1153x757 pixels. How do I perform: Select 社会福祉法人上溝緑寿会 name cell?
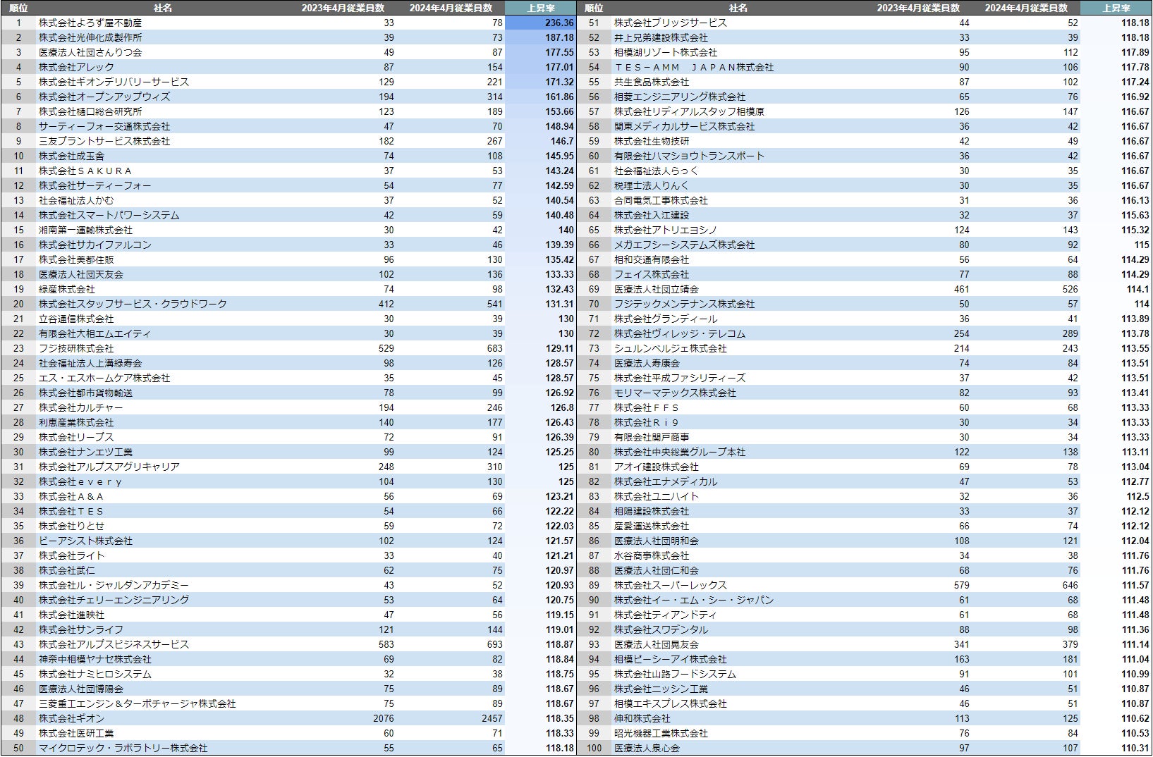(90, 363)
